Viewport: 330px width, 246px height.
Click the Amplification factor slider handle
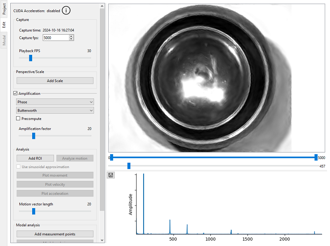[x=34, y=136]
